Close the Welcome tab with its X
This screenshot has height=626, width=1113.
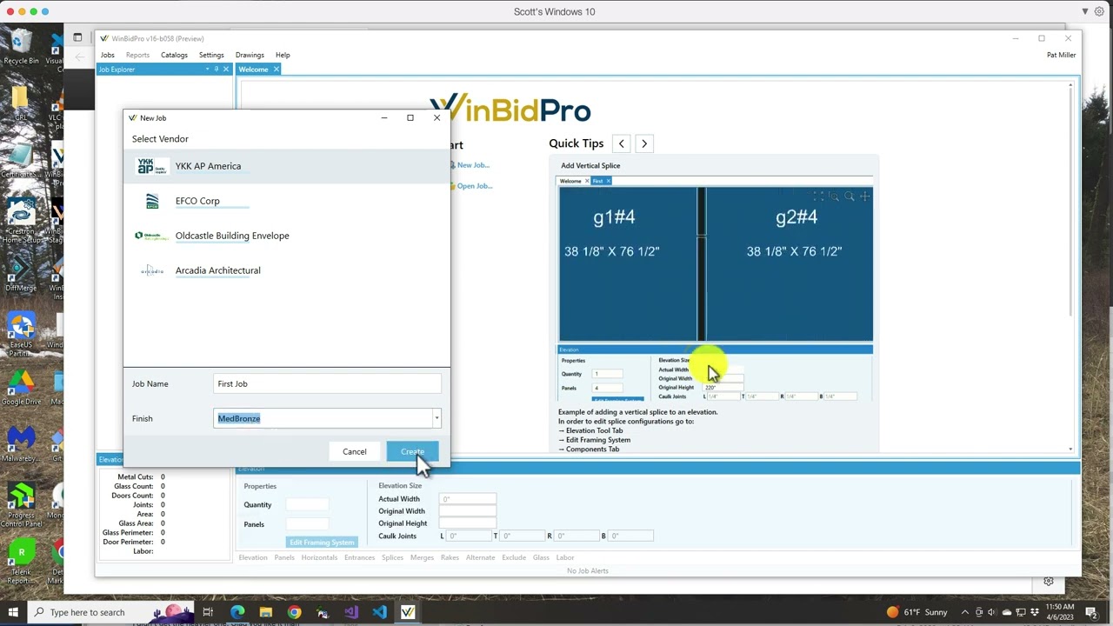276,70
